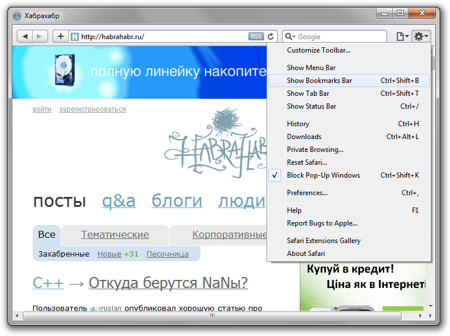The image size is (450, 336).
Task: Open the Песочница link
Action: coord(168,254)
